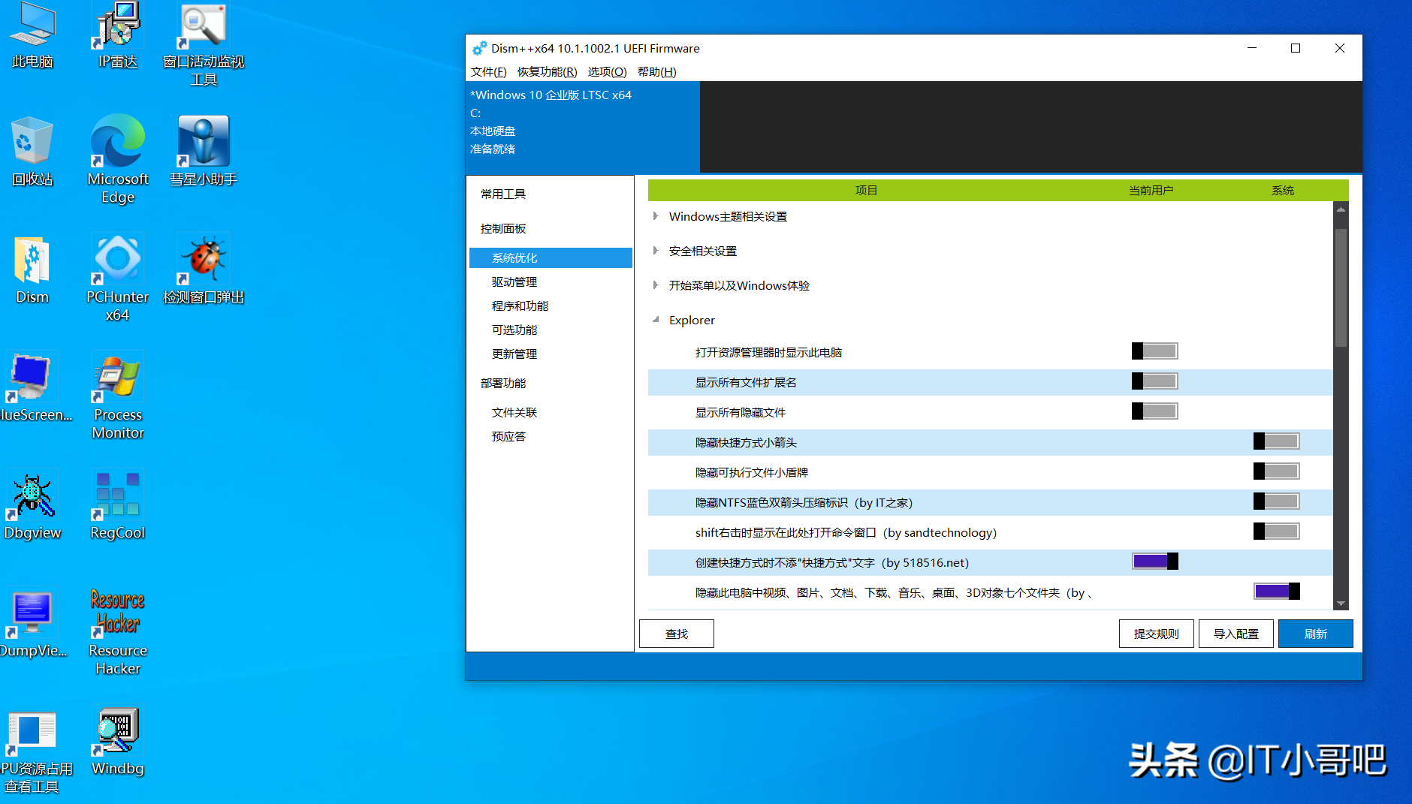1412x804 pixels.
Task: Enable 隐藏可执行文件小盾牌 switch
Action: click(x=1277, y=471)
